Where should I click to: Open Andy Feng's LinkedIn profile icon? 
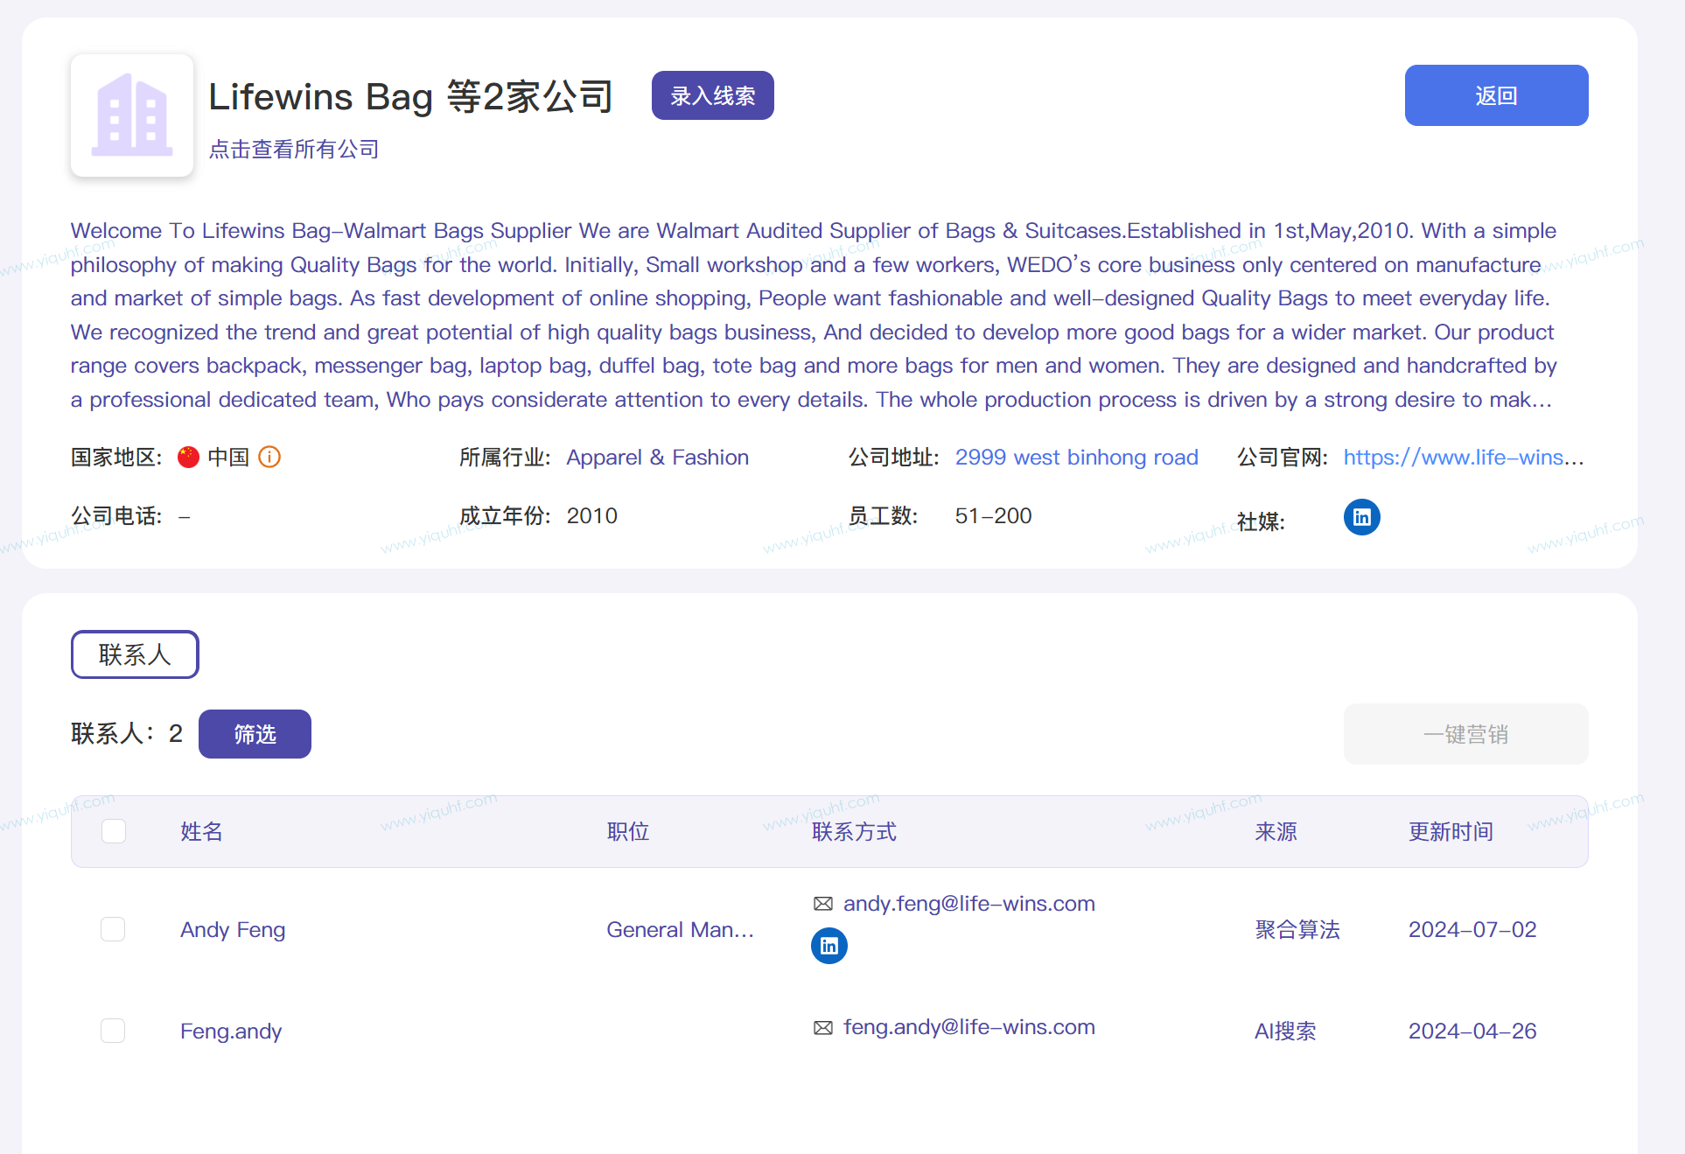click(829, 946)
